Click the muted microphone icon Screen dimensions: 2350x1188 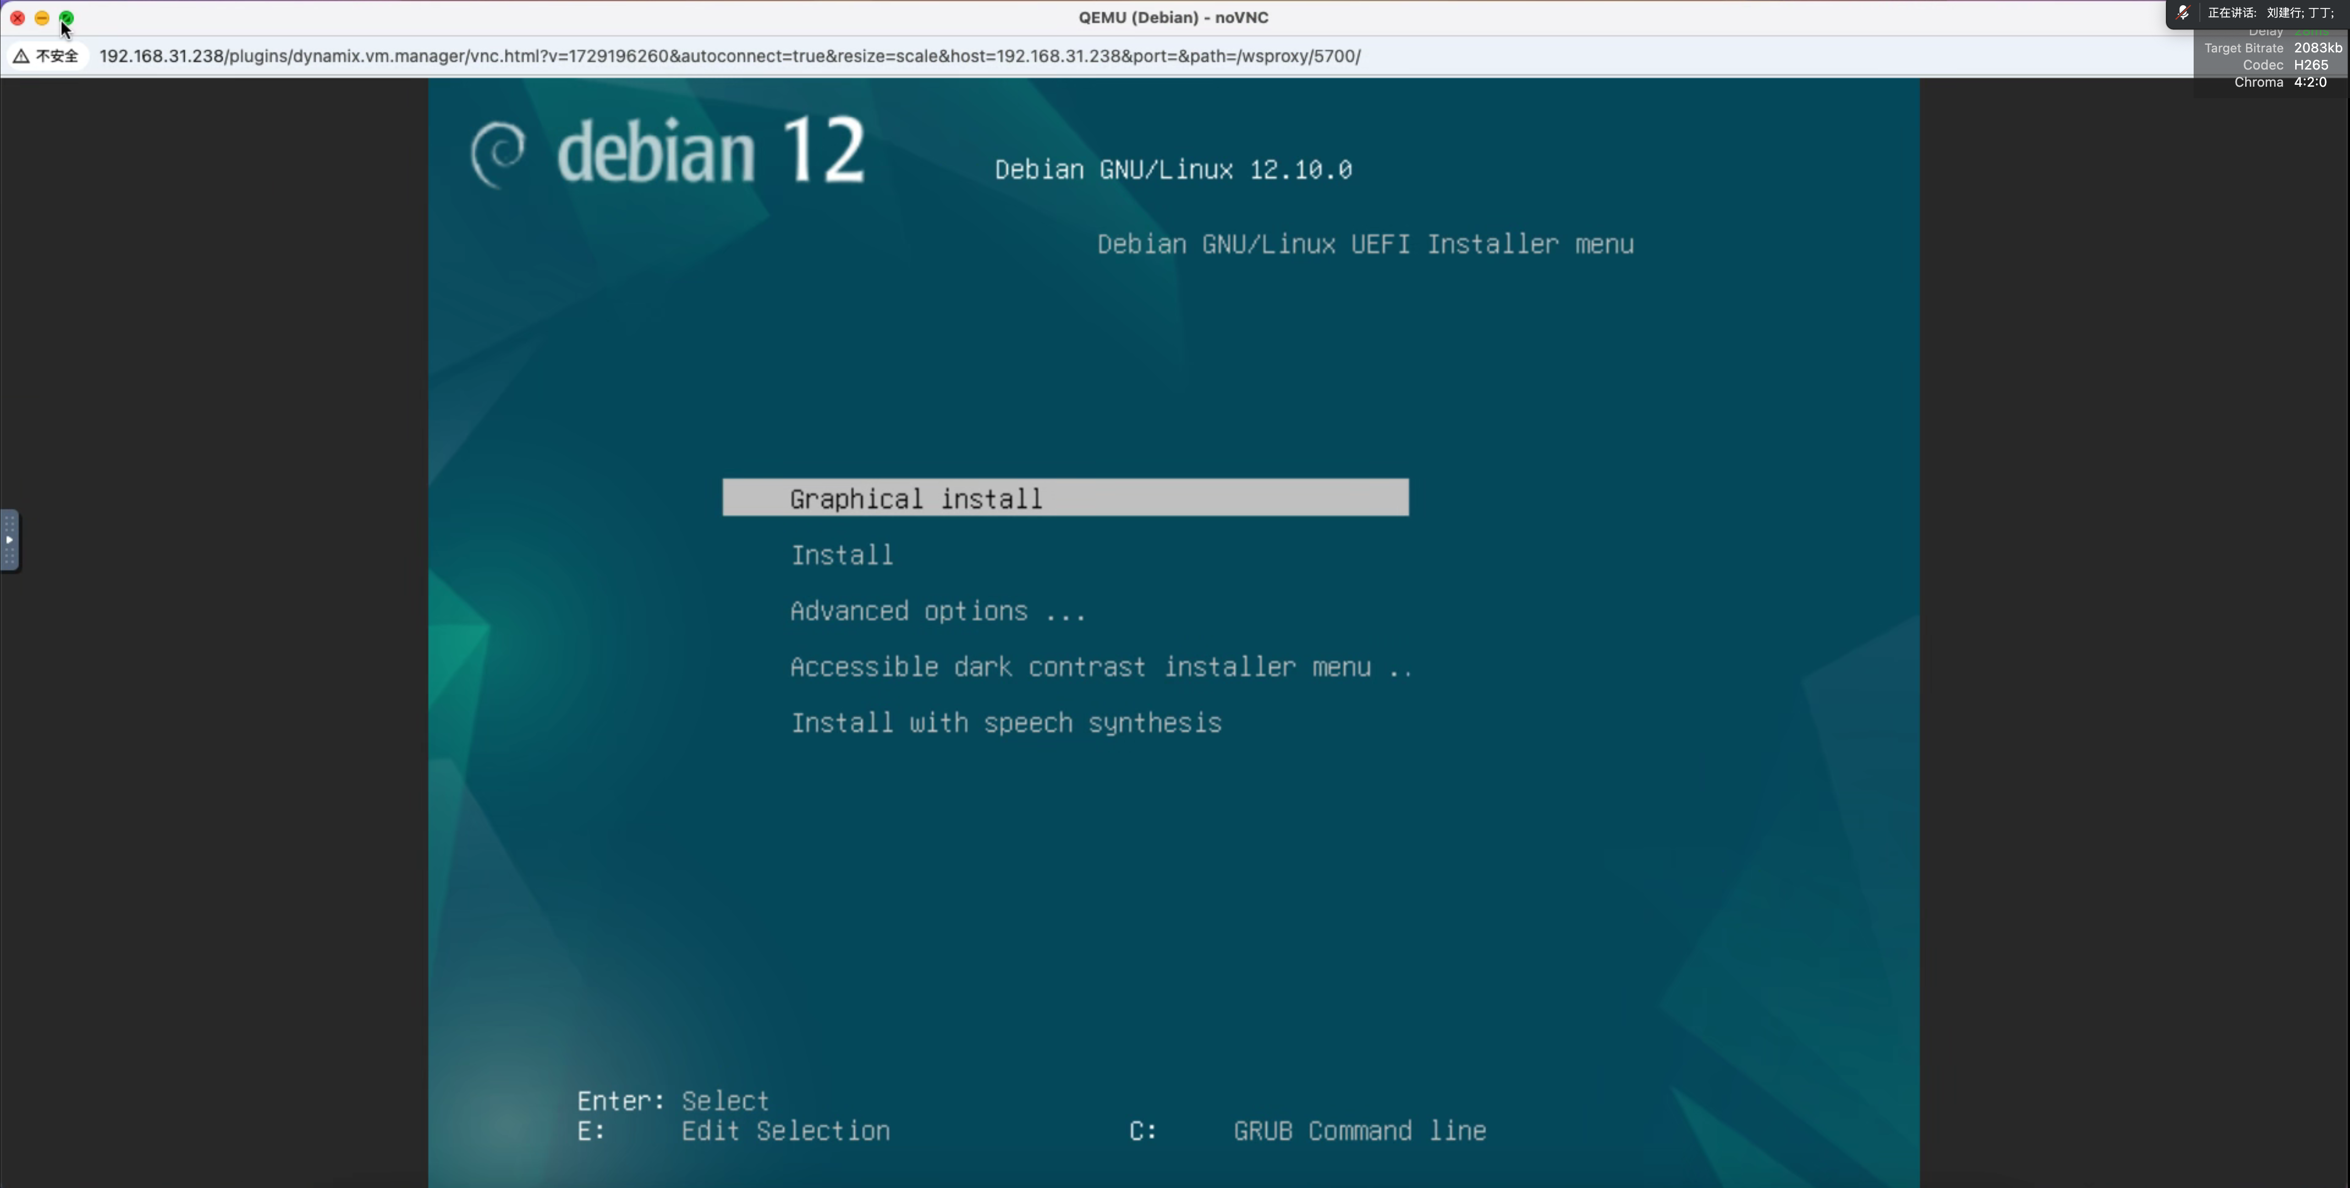point(2183,13)
